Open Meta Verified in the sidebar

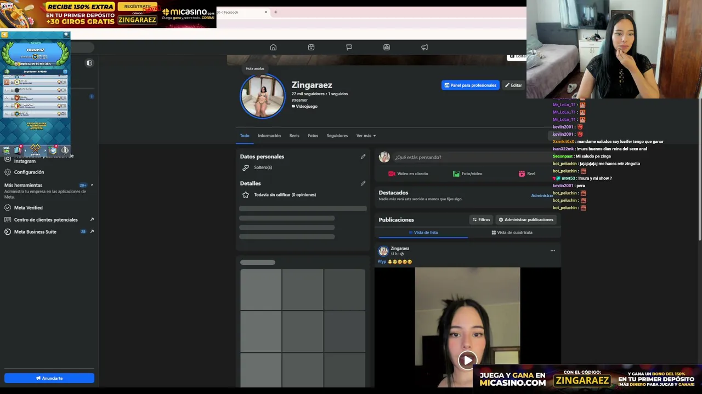tap(28, 207)
